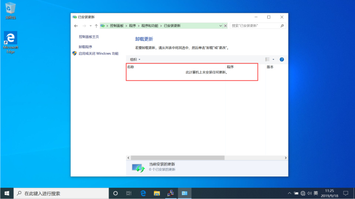The image size is (355, 199).
Task: Open help with the blue question icon
Action: tap(282, 59)
